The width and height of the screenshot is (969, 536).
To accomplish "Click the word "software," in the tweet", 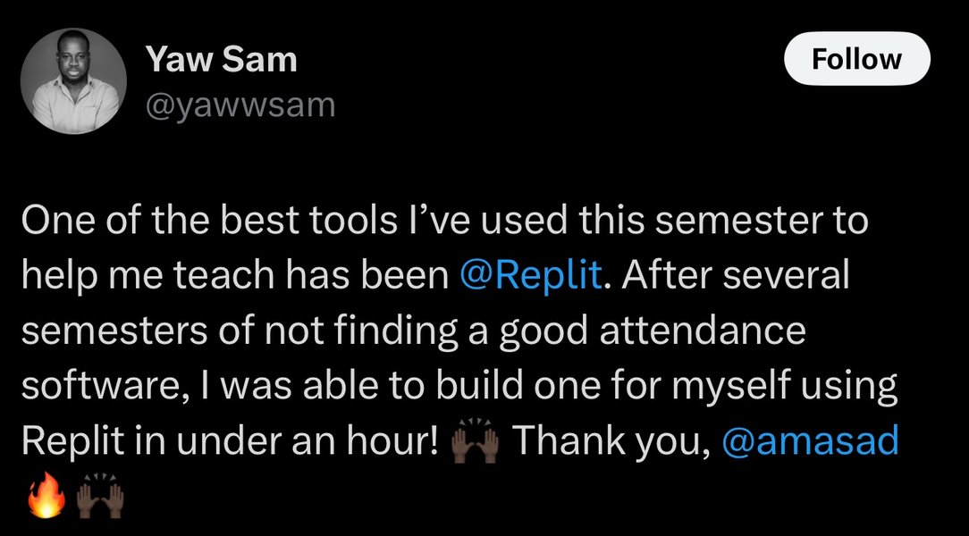I will 97,386.
